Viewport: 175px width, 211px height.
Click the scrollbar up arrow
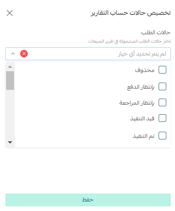click(x=10, y=67)
